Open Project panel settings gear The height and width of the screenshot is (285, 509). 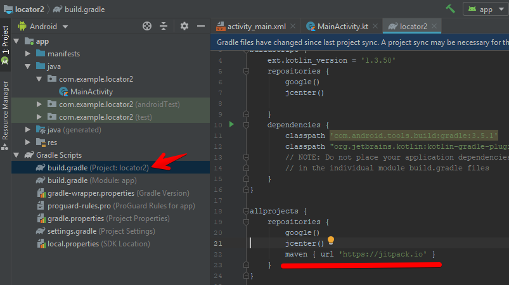184,26
